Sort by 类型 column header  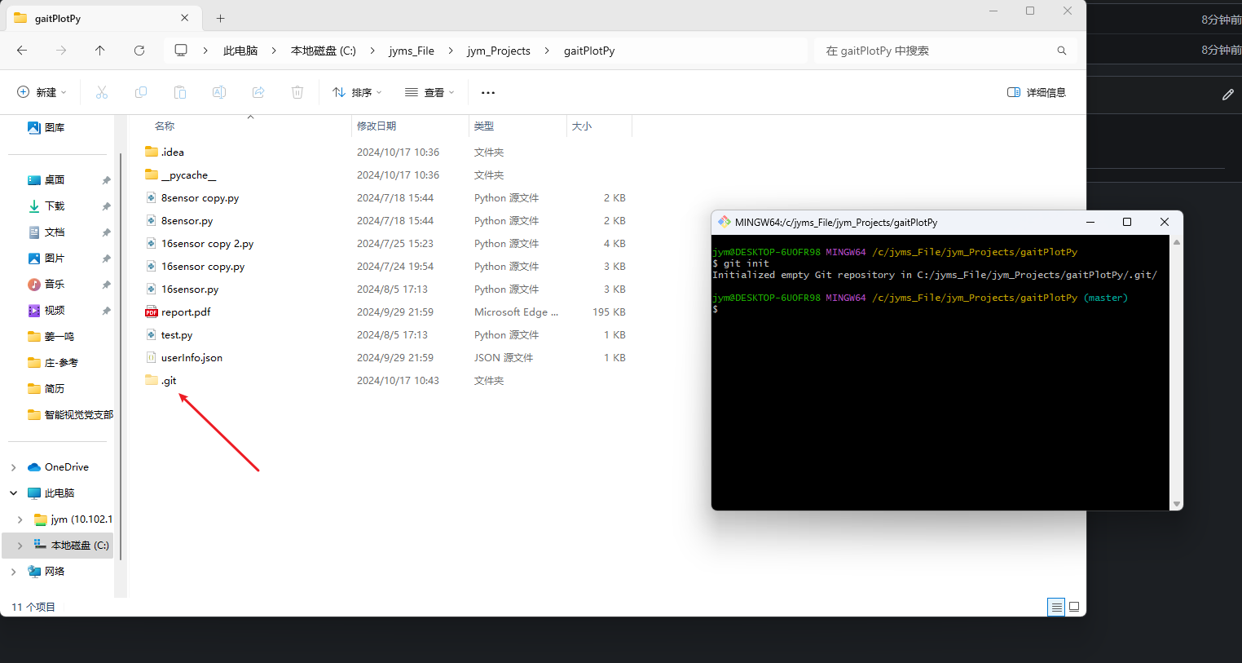tap(484, 126)
